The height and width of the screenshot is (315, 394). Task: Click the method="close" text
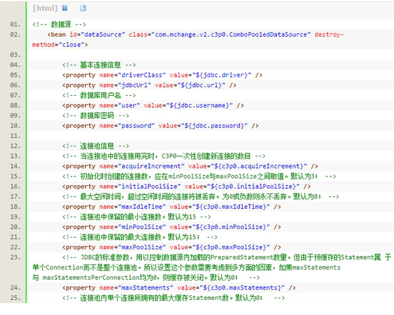pyautogui.click(x=60, y=45)
